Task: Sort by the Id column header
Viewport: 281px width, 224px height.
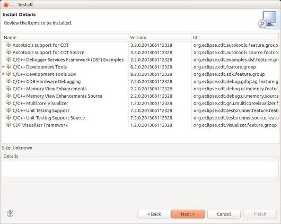Action: click(x=235, y=38)
